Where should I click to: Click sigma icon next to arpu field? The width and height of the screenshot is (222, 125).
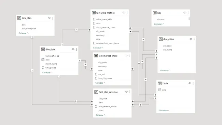(x=94, y=23)
